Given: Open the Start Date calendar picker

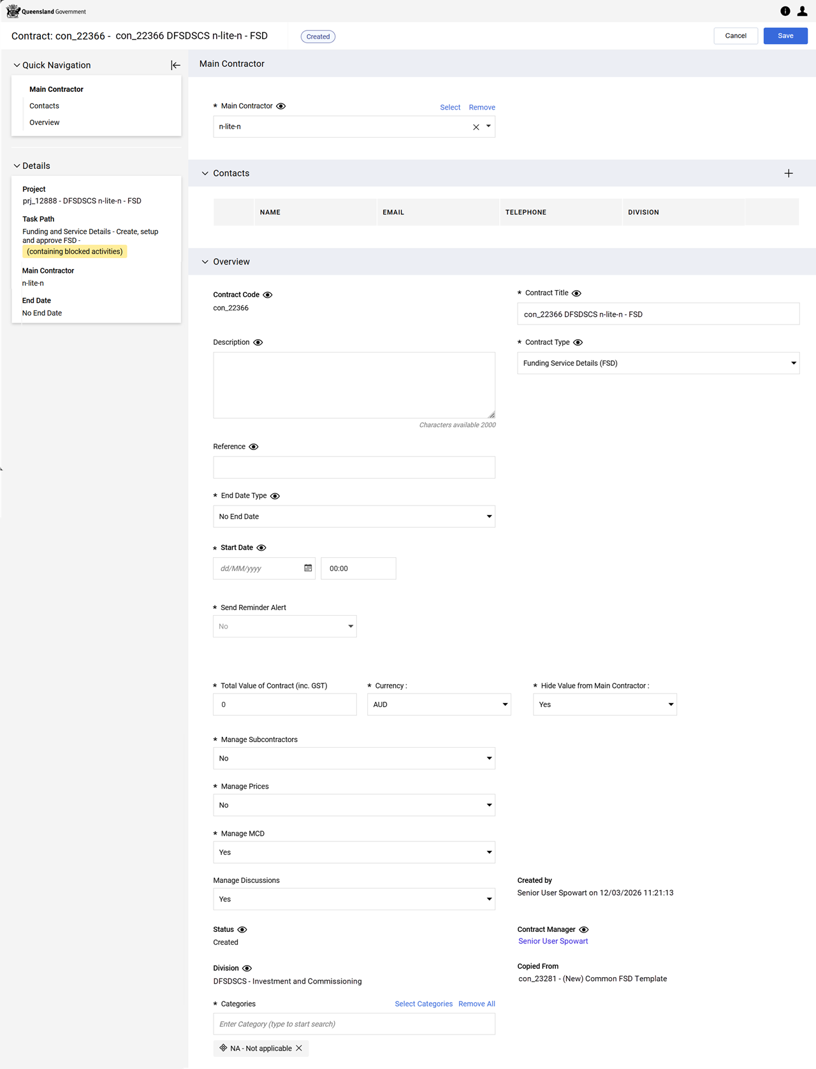Looking at the screenshot, I should [x=308, y=568].
